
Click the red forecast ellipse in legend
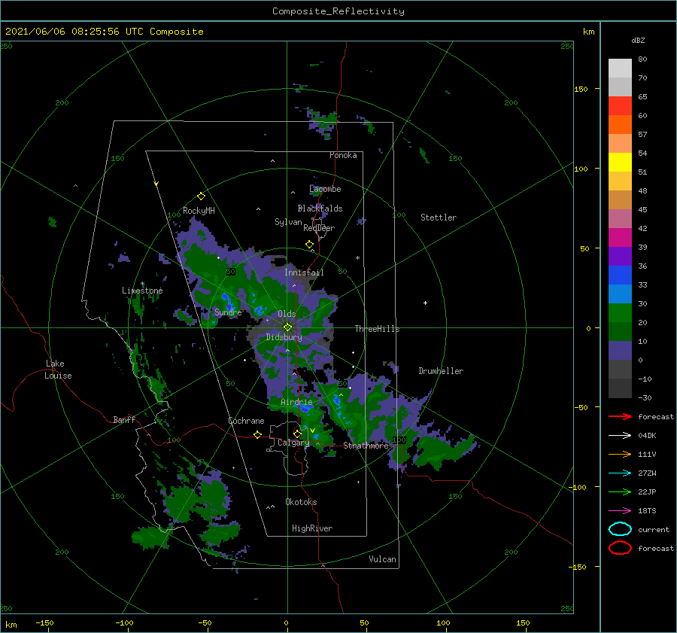(x=620, y=548)
